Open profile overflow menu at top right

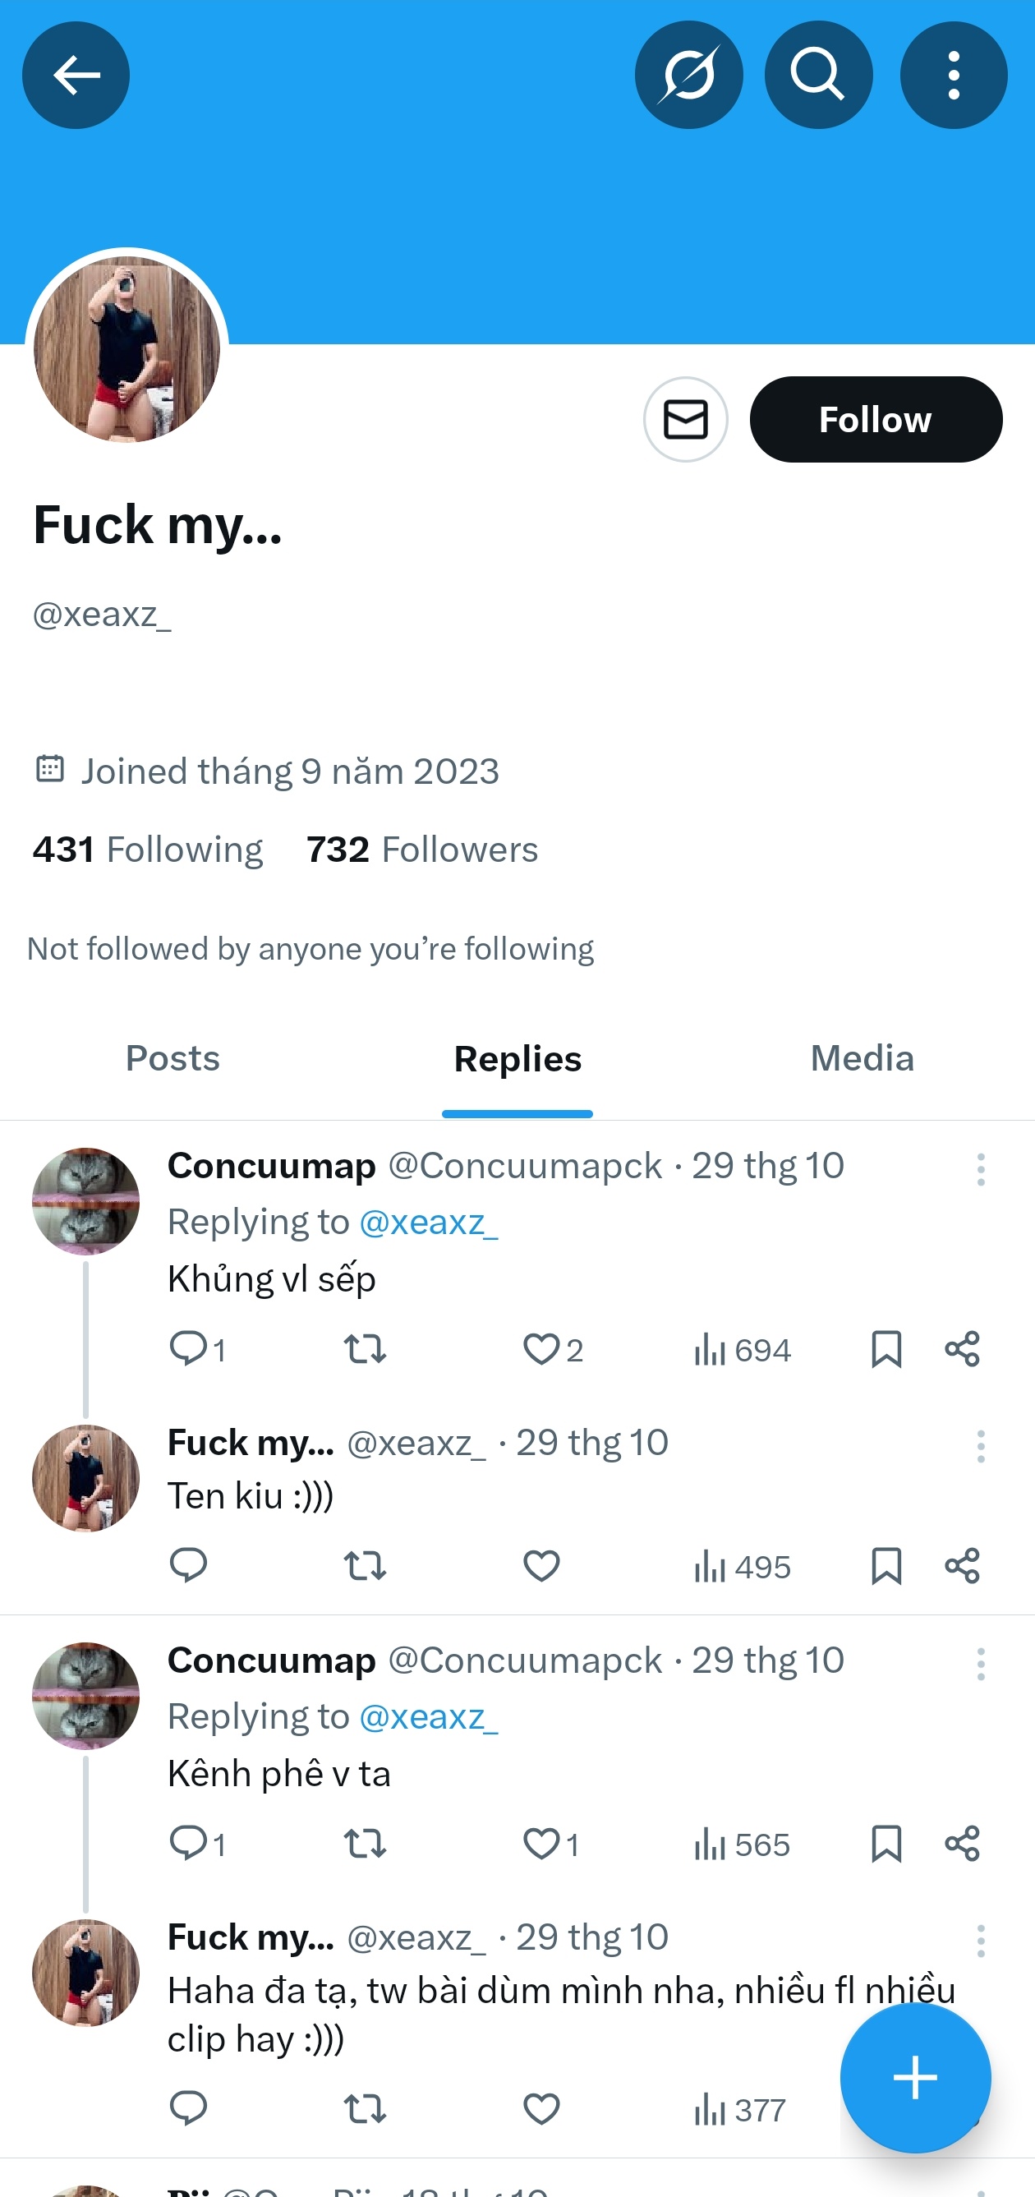(952, 75)
